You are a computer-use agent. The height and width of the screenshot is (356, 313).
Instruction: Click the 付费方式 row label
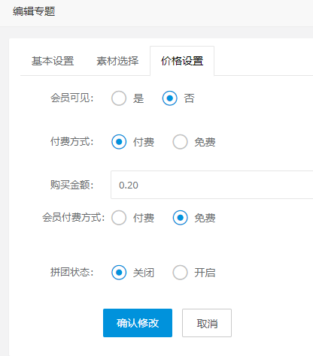pos(71,141)
